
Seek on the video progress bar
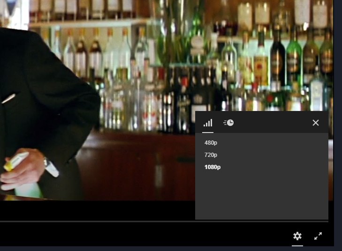tap(164, 221)
